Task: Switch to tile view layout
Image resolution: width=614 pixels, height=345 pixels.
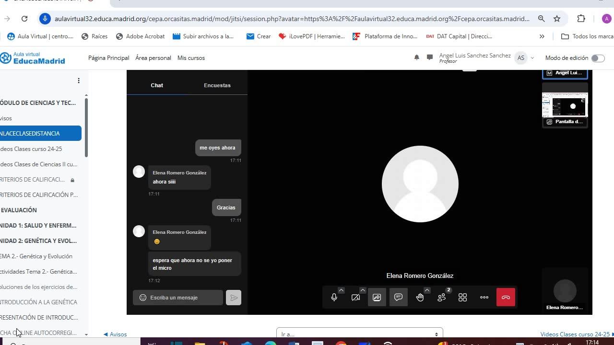Action: 462,298
